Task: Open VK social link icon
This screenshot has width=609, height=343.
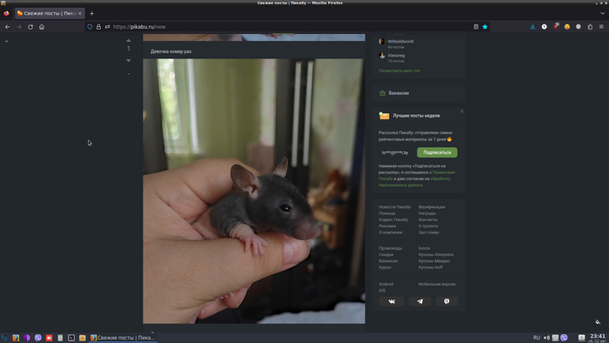Action: (x=391, y=301)
